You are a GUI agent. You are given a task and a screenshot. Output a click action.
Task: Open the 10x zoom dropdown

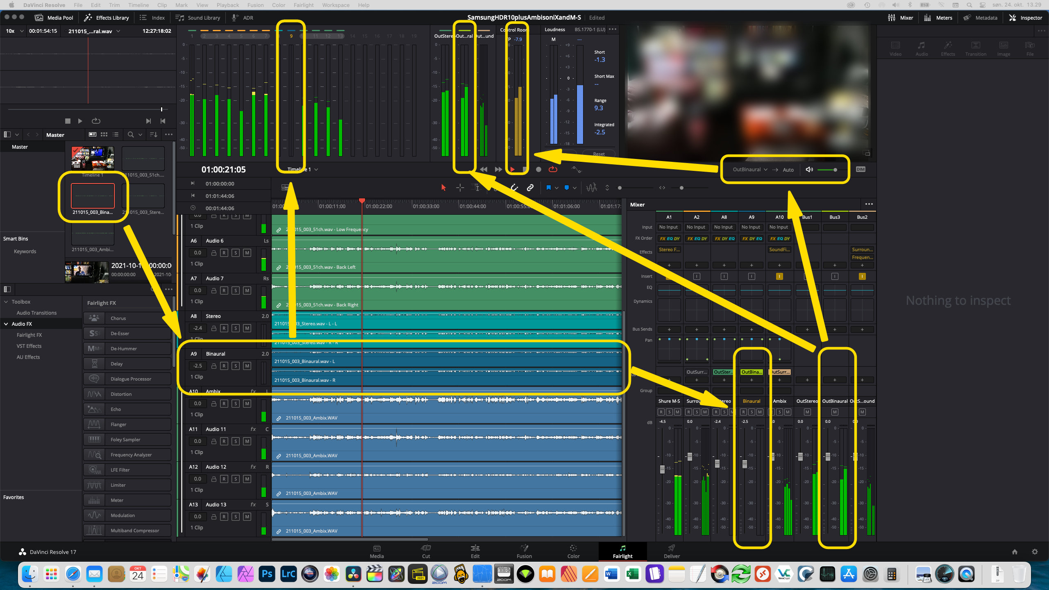tap(15, 31)
